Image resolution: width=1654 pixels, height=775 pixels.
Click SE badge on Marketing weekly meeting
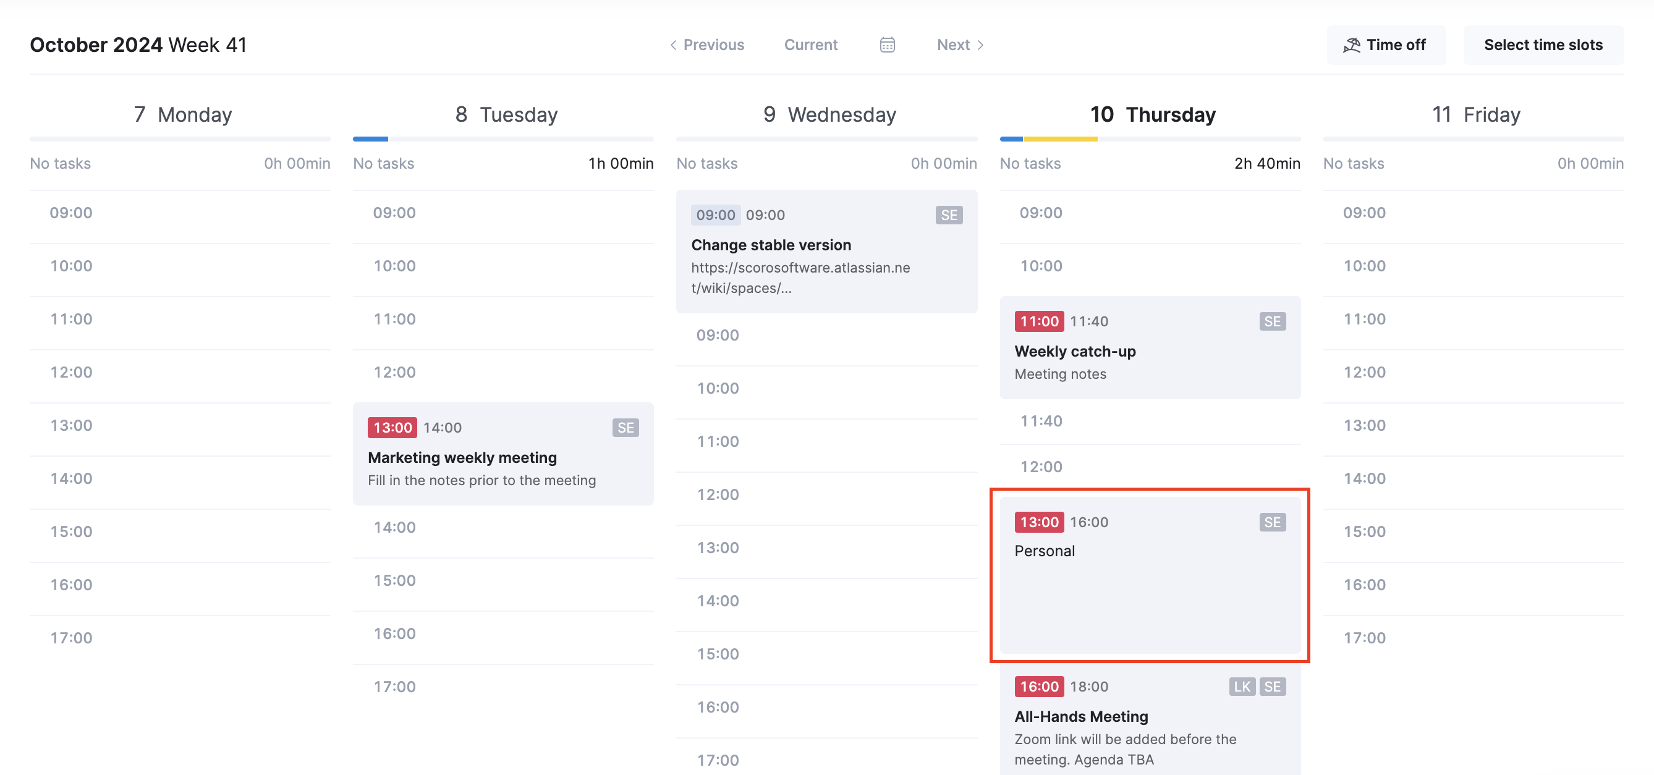pyautogui.click(x=626, y=428)
